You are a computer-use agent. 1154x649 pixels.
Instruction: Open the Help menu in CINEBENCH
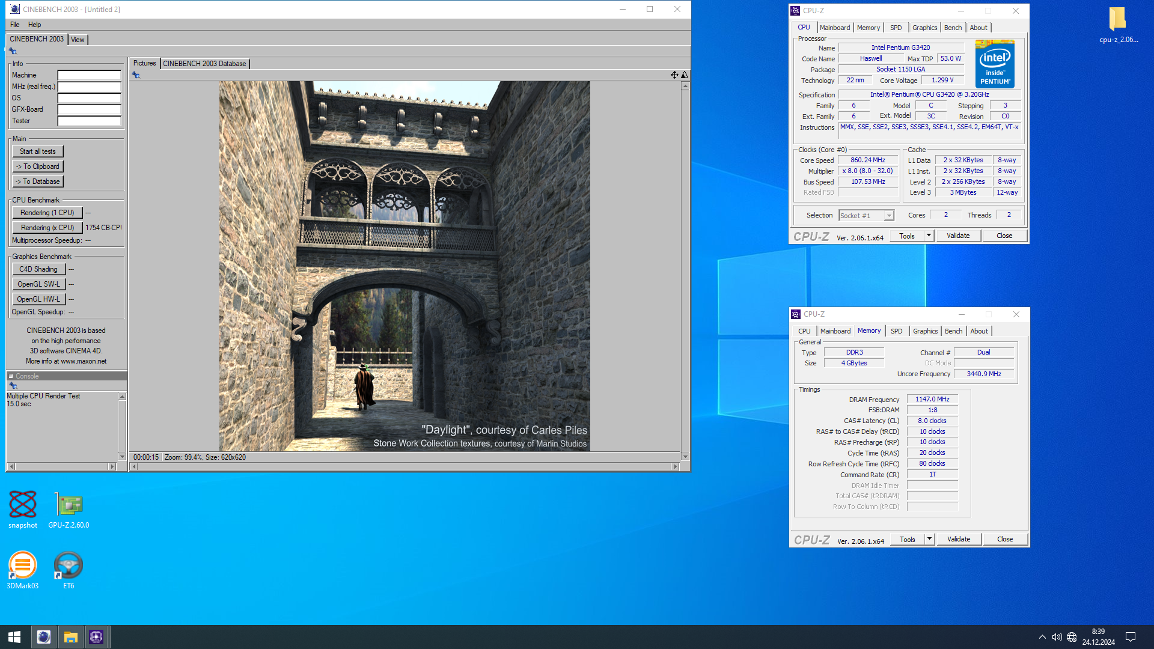pyautogui.click(x=35, y=25)
